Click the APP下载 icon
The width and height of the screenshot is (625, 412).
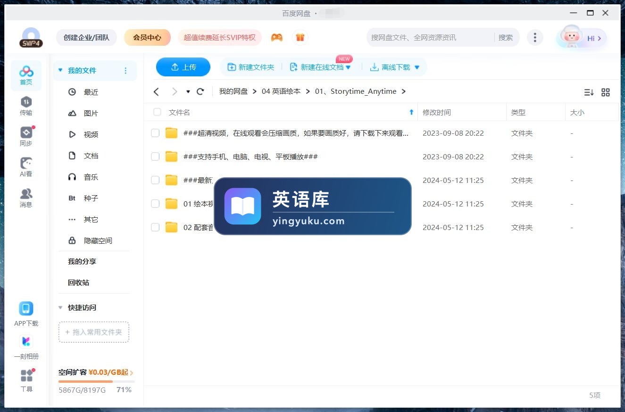pyautogui.click(x=26, y=309)
